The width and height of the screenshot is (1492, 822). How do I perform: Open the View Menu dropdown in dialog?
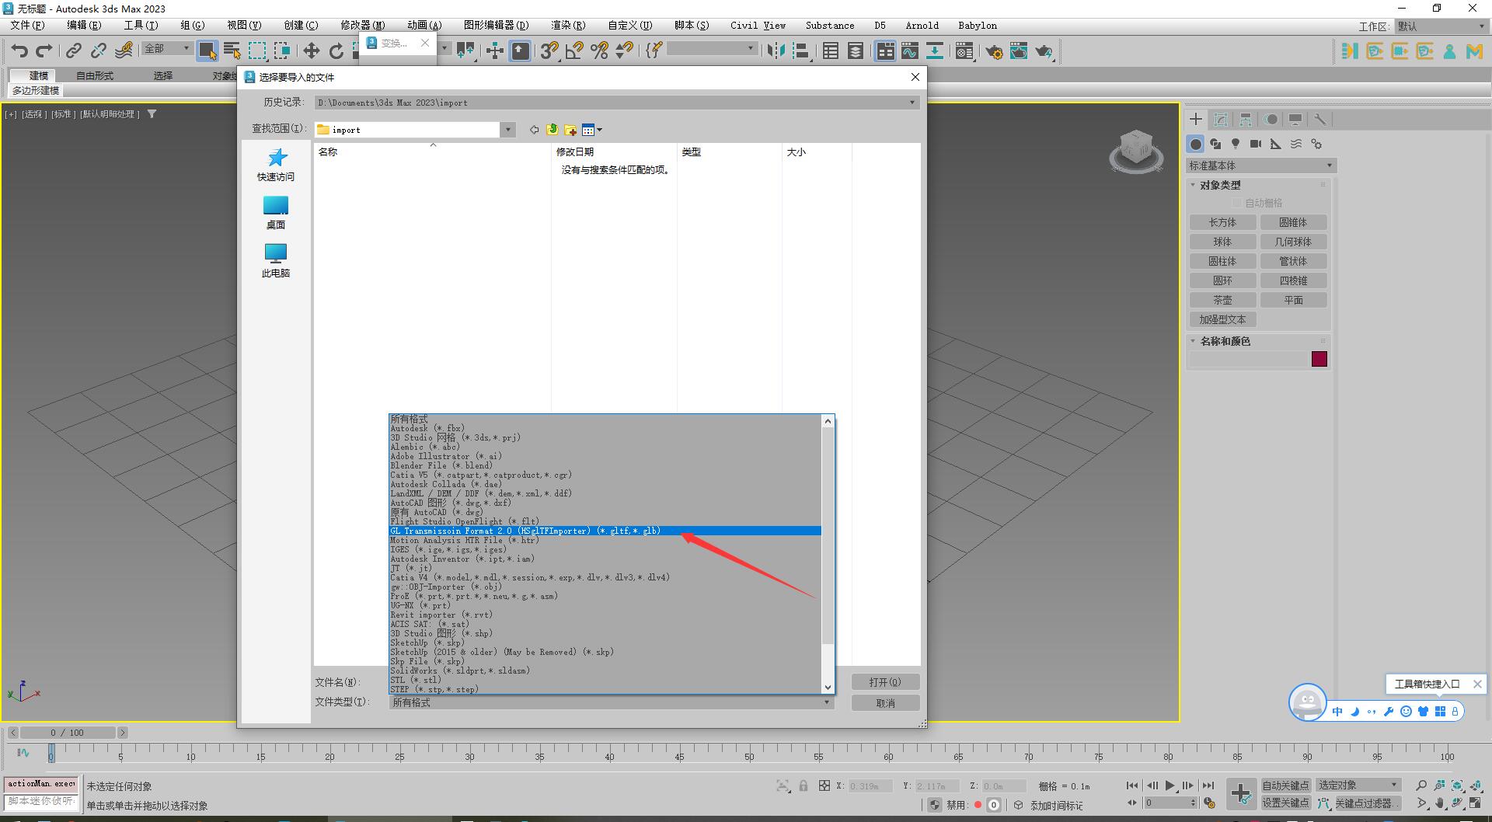click(x=592, y=130)
